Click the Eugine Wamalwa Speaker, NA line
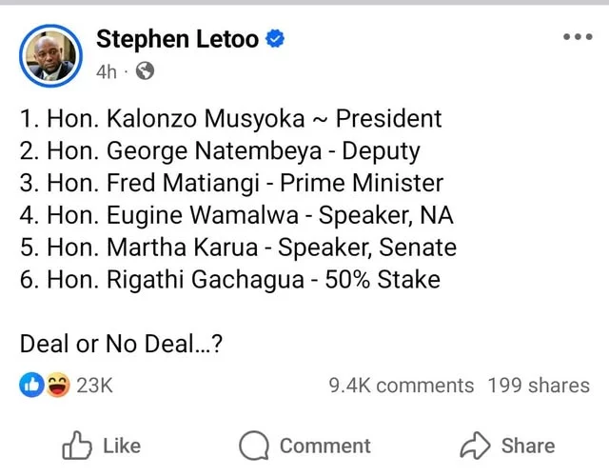609x476 pixels. point(236,216)
